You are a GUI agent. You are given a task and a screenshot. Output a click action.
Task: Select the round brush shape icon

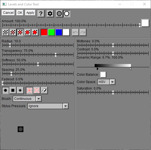coord(5,90)
